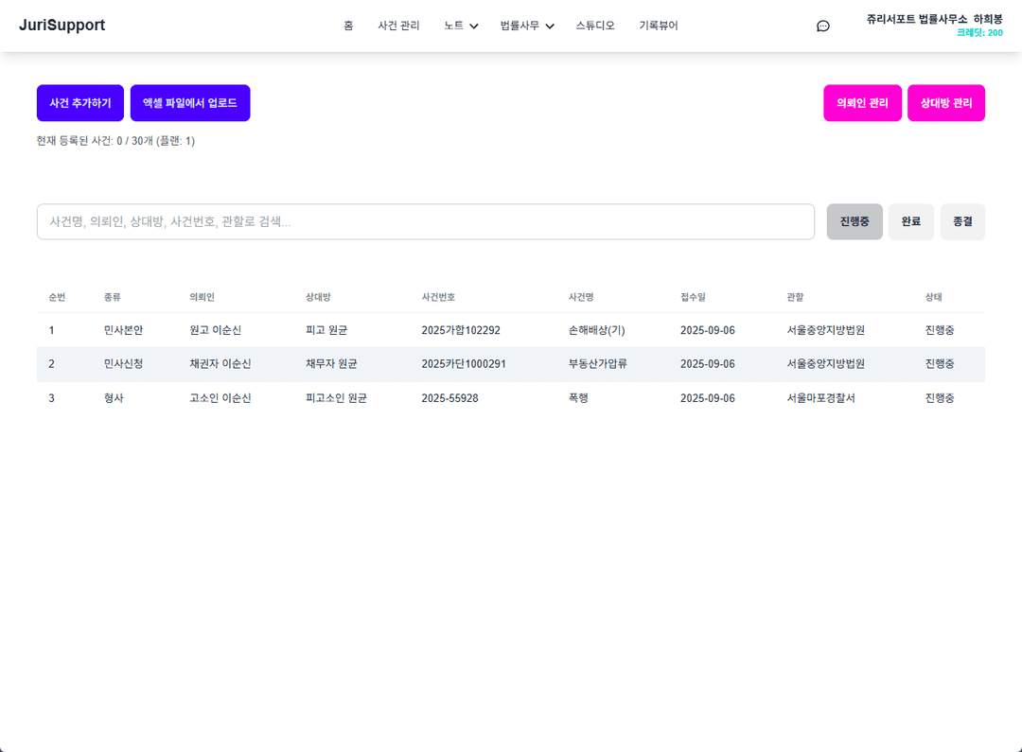
Task: Open the 사건 관리 menu
Action: click(398, 26)
